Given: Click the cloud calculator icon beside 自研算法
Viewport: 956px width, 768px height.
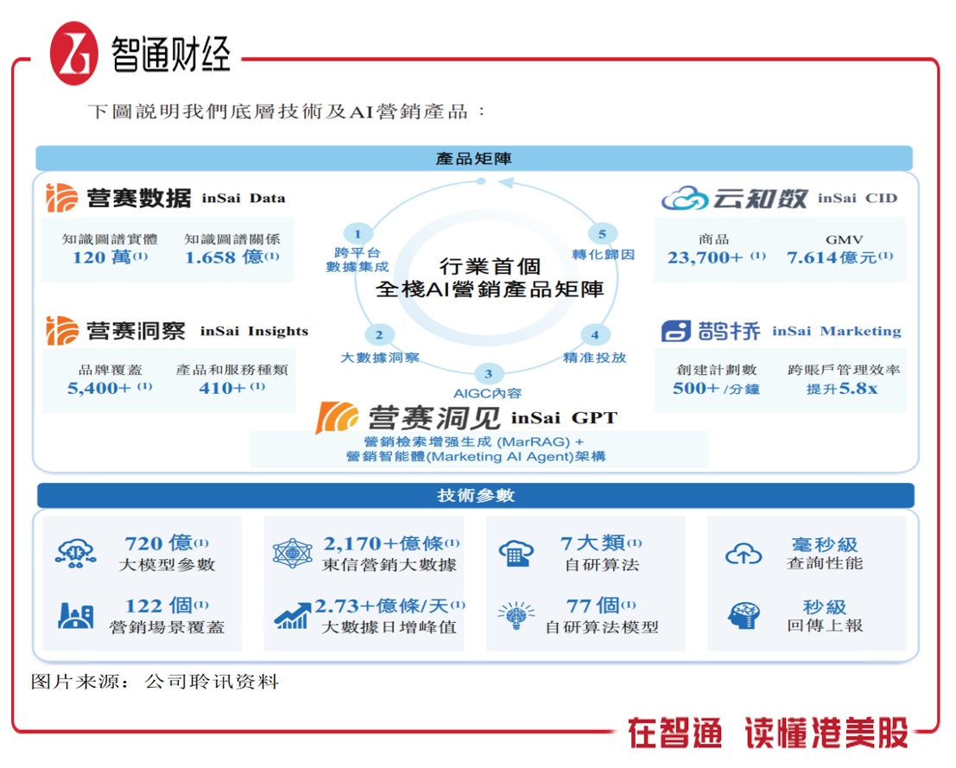Looking at the screenshot, I should pyautogui.click(x=516, y=554).
